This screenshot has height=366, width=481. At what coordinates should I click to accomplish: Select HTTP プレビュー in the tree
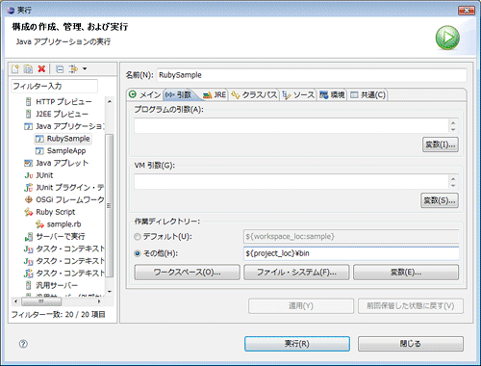pos(63,102)
